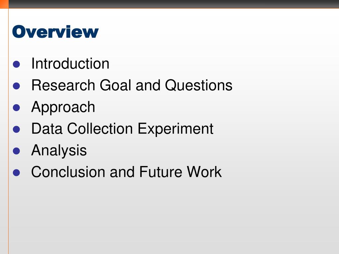This screenshot has width=339, height=254.
Task: Click the orange square in the slide corner
Action: pyautogui.click(x=4, y=4)
